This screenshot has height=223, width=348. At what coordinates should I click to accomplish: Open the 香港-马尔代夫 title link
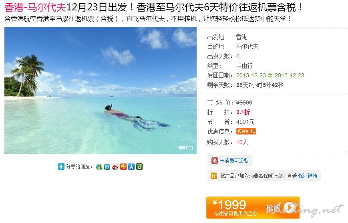[x=35, y=7]
